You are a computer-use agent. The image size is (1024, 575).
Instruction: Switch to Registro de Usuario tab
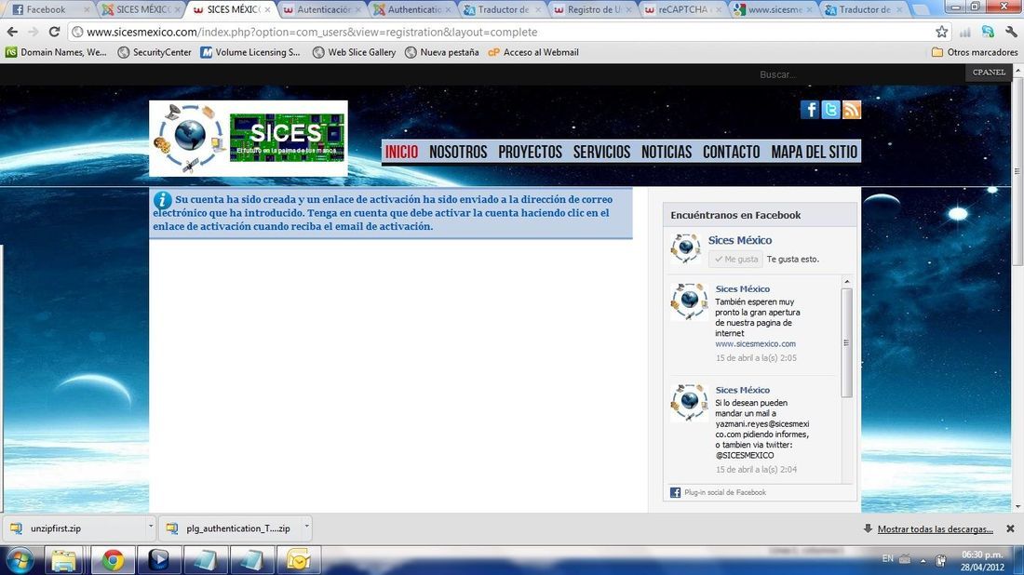pos(593,9)
